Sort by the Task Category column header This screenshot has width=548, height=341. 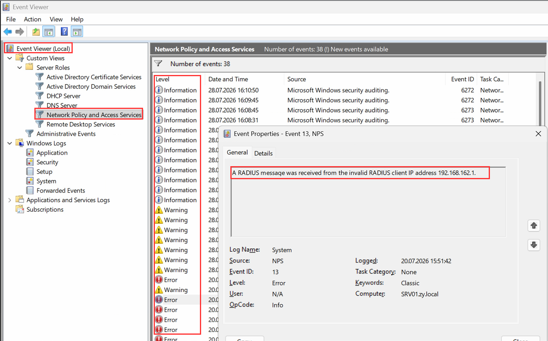[492, 79]
